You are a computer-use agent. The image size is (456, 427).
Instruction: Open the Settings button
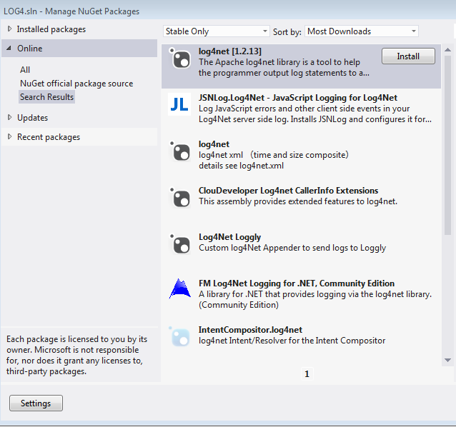36,403
